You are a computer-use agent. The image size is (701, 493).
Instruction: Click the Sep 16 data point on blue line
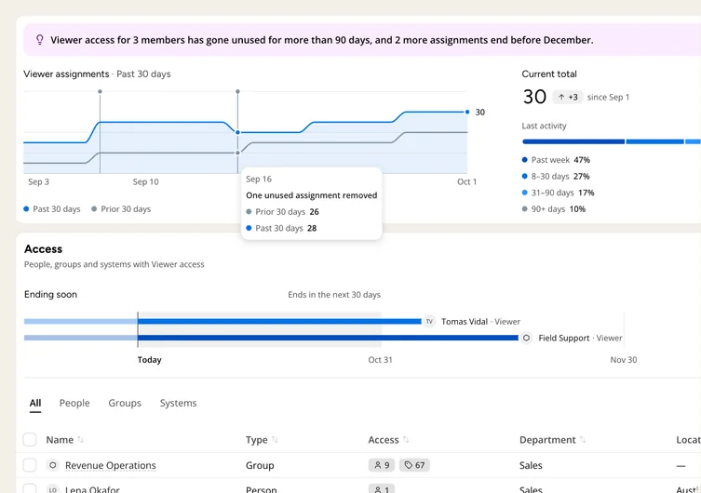237,133
